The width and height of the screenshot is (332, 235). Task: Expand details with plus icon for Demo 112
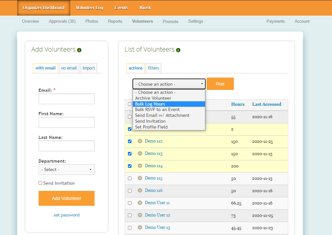click(140, 141)
